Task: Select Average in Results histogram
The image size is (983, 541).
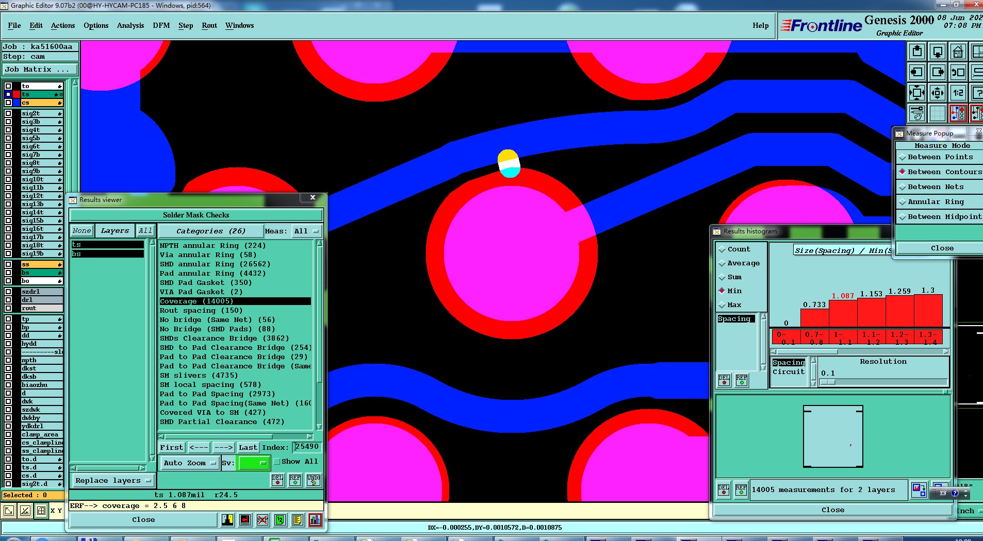Action: 739,263
